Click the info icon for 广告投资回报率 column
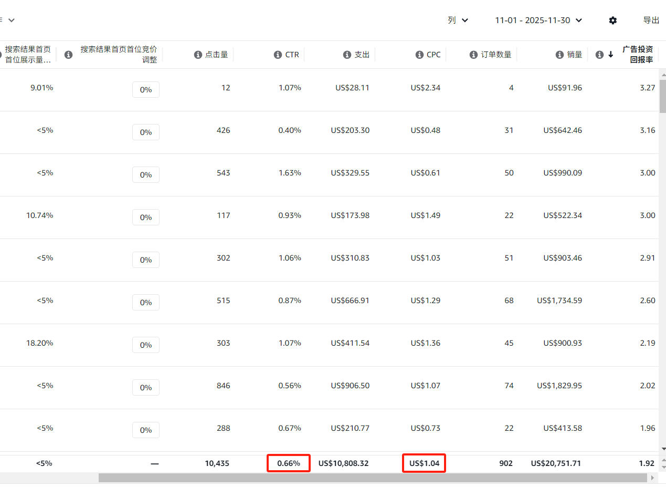Viewport: 666px width, 487px height. pyautogui.click(x=600, y=55)
